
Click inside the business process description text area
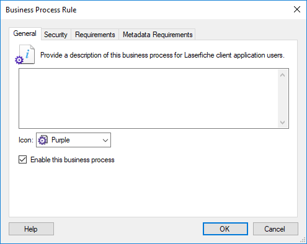point(148,98)
